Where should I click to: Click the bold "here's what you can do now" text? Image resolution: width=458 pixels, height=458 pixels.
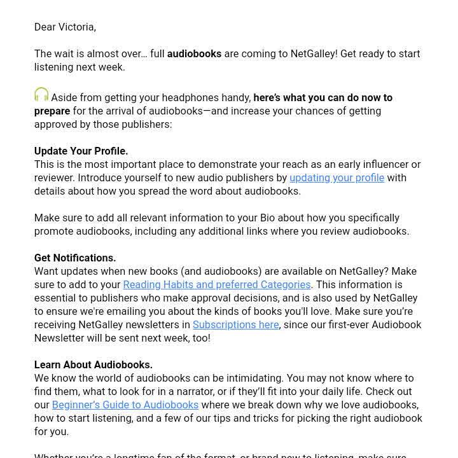[x=323, y=97]
